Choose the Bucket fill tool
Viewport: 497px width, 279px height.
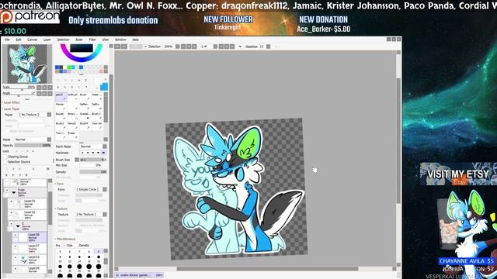[61, 115]
